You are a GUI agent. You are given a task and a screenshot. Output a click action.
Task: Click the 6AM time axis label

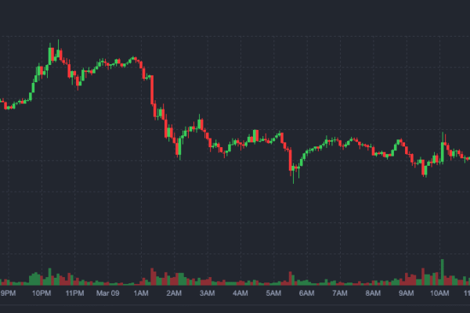306,293
